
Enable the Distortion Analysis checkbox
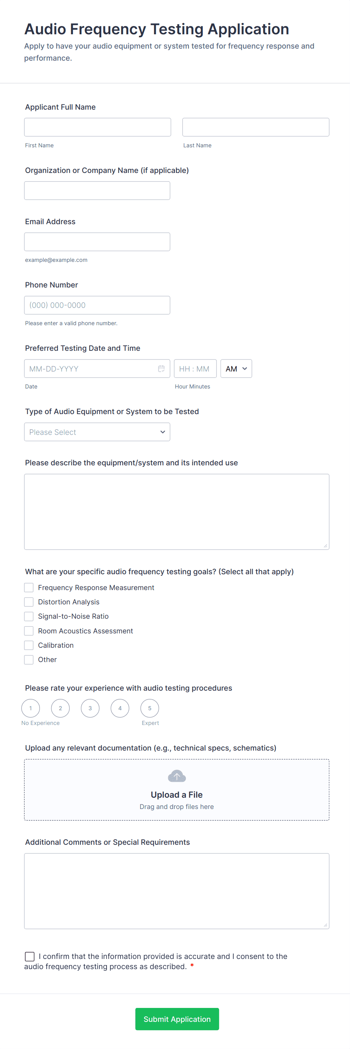pos(29,601)
